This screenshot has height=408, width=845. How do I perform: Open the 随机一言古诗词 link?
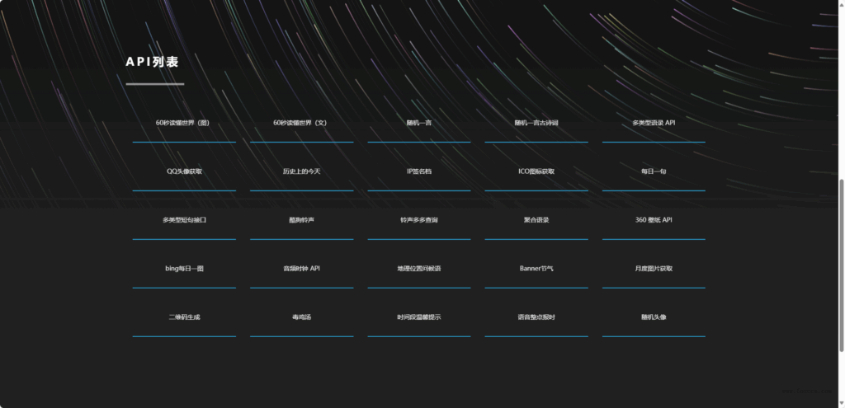pos(536,123)
